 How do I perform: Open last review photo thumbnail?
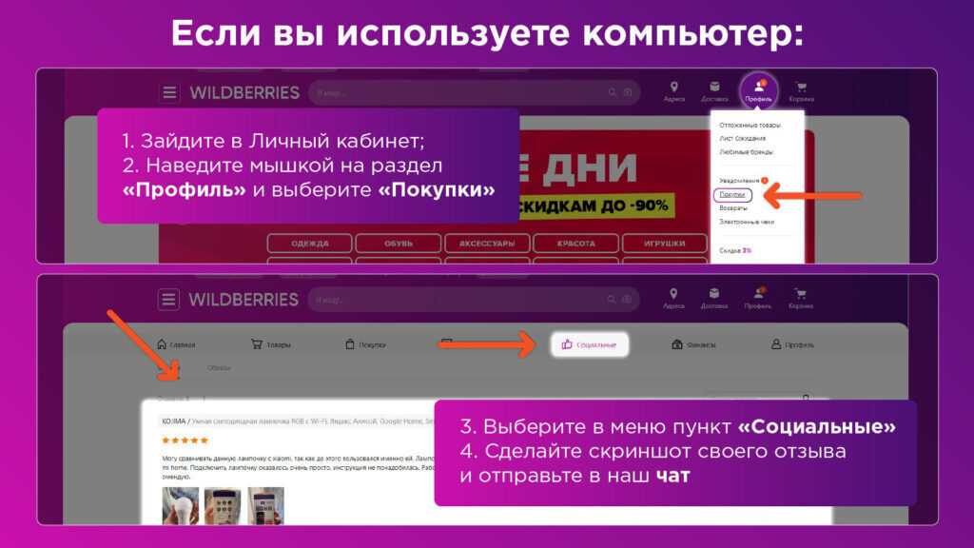266,506
